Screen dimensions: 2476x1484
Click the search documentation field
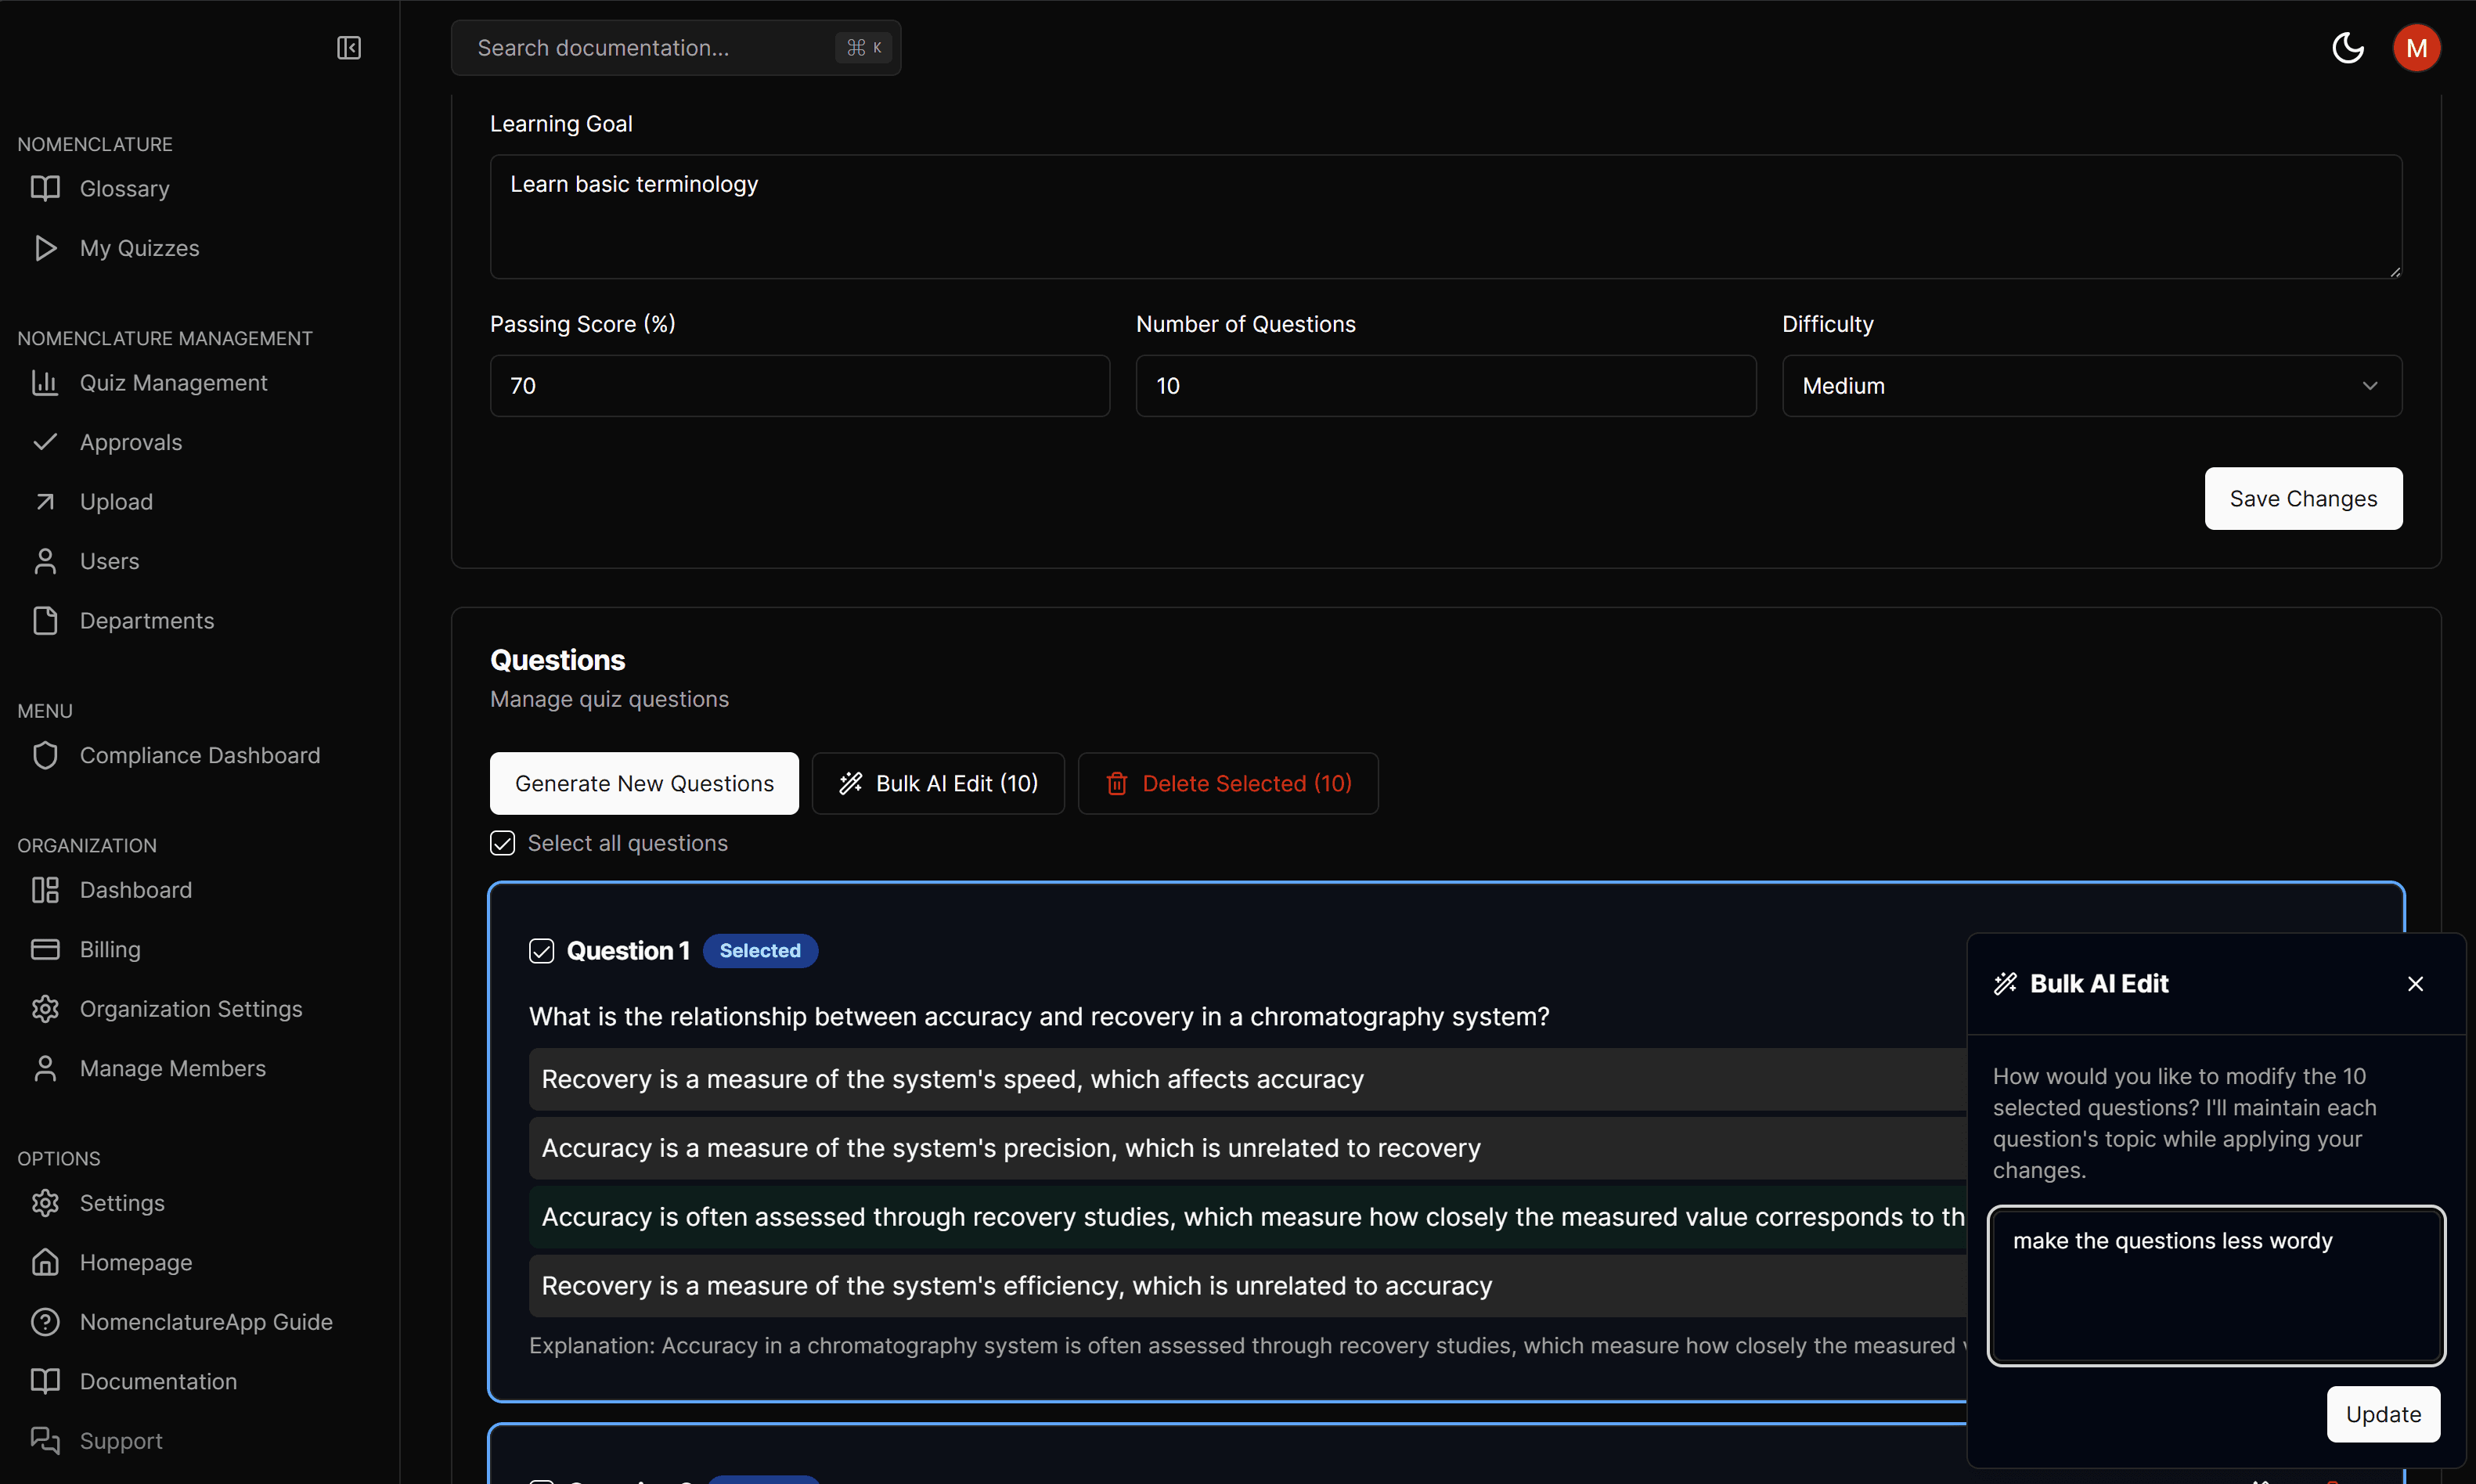(676, 47)
